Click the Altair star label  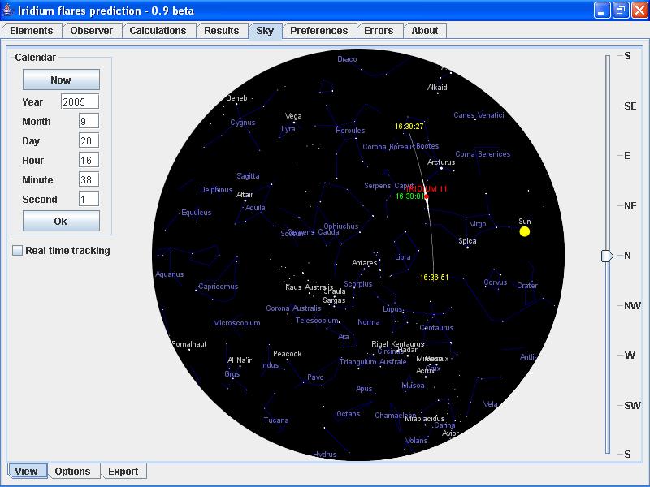coord(245,194)
